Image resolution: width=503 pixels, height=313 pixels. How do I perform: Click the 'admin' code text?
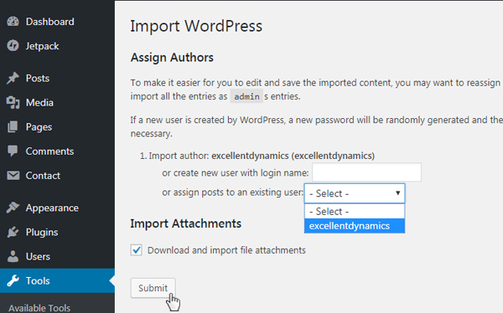(x=246, y=96)
